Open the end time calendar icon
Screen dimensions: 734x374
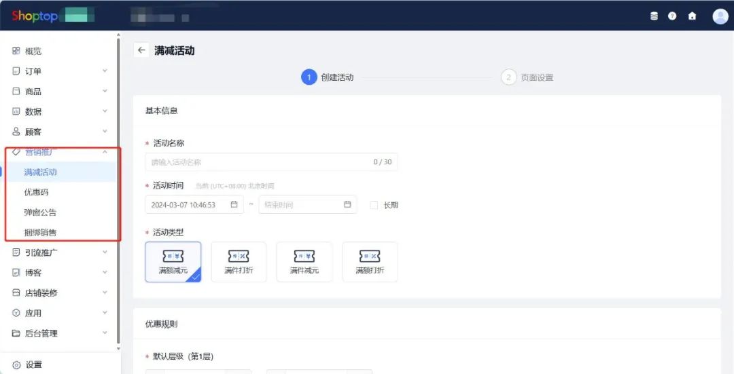[x=347, y=204]
